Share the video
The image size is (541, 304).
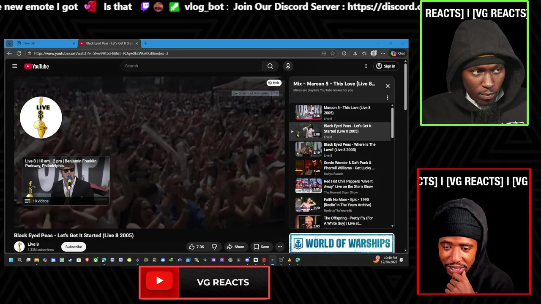point(235,247)
